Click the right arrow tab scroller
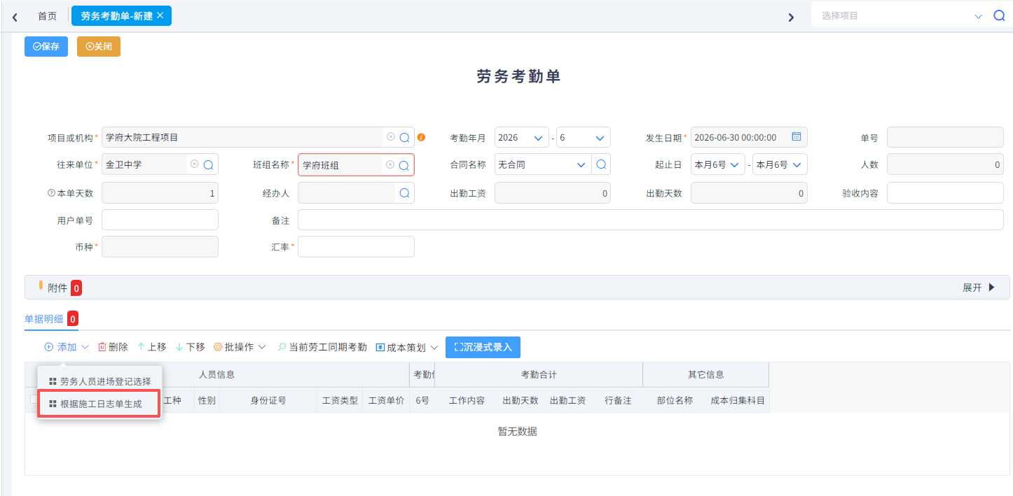Image resolution: width=1013 pixels, height=496 pixels. pos(791,17)
